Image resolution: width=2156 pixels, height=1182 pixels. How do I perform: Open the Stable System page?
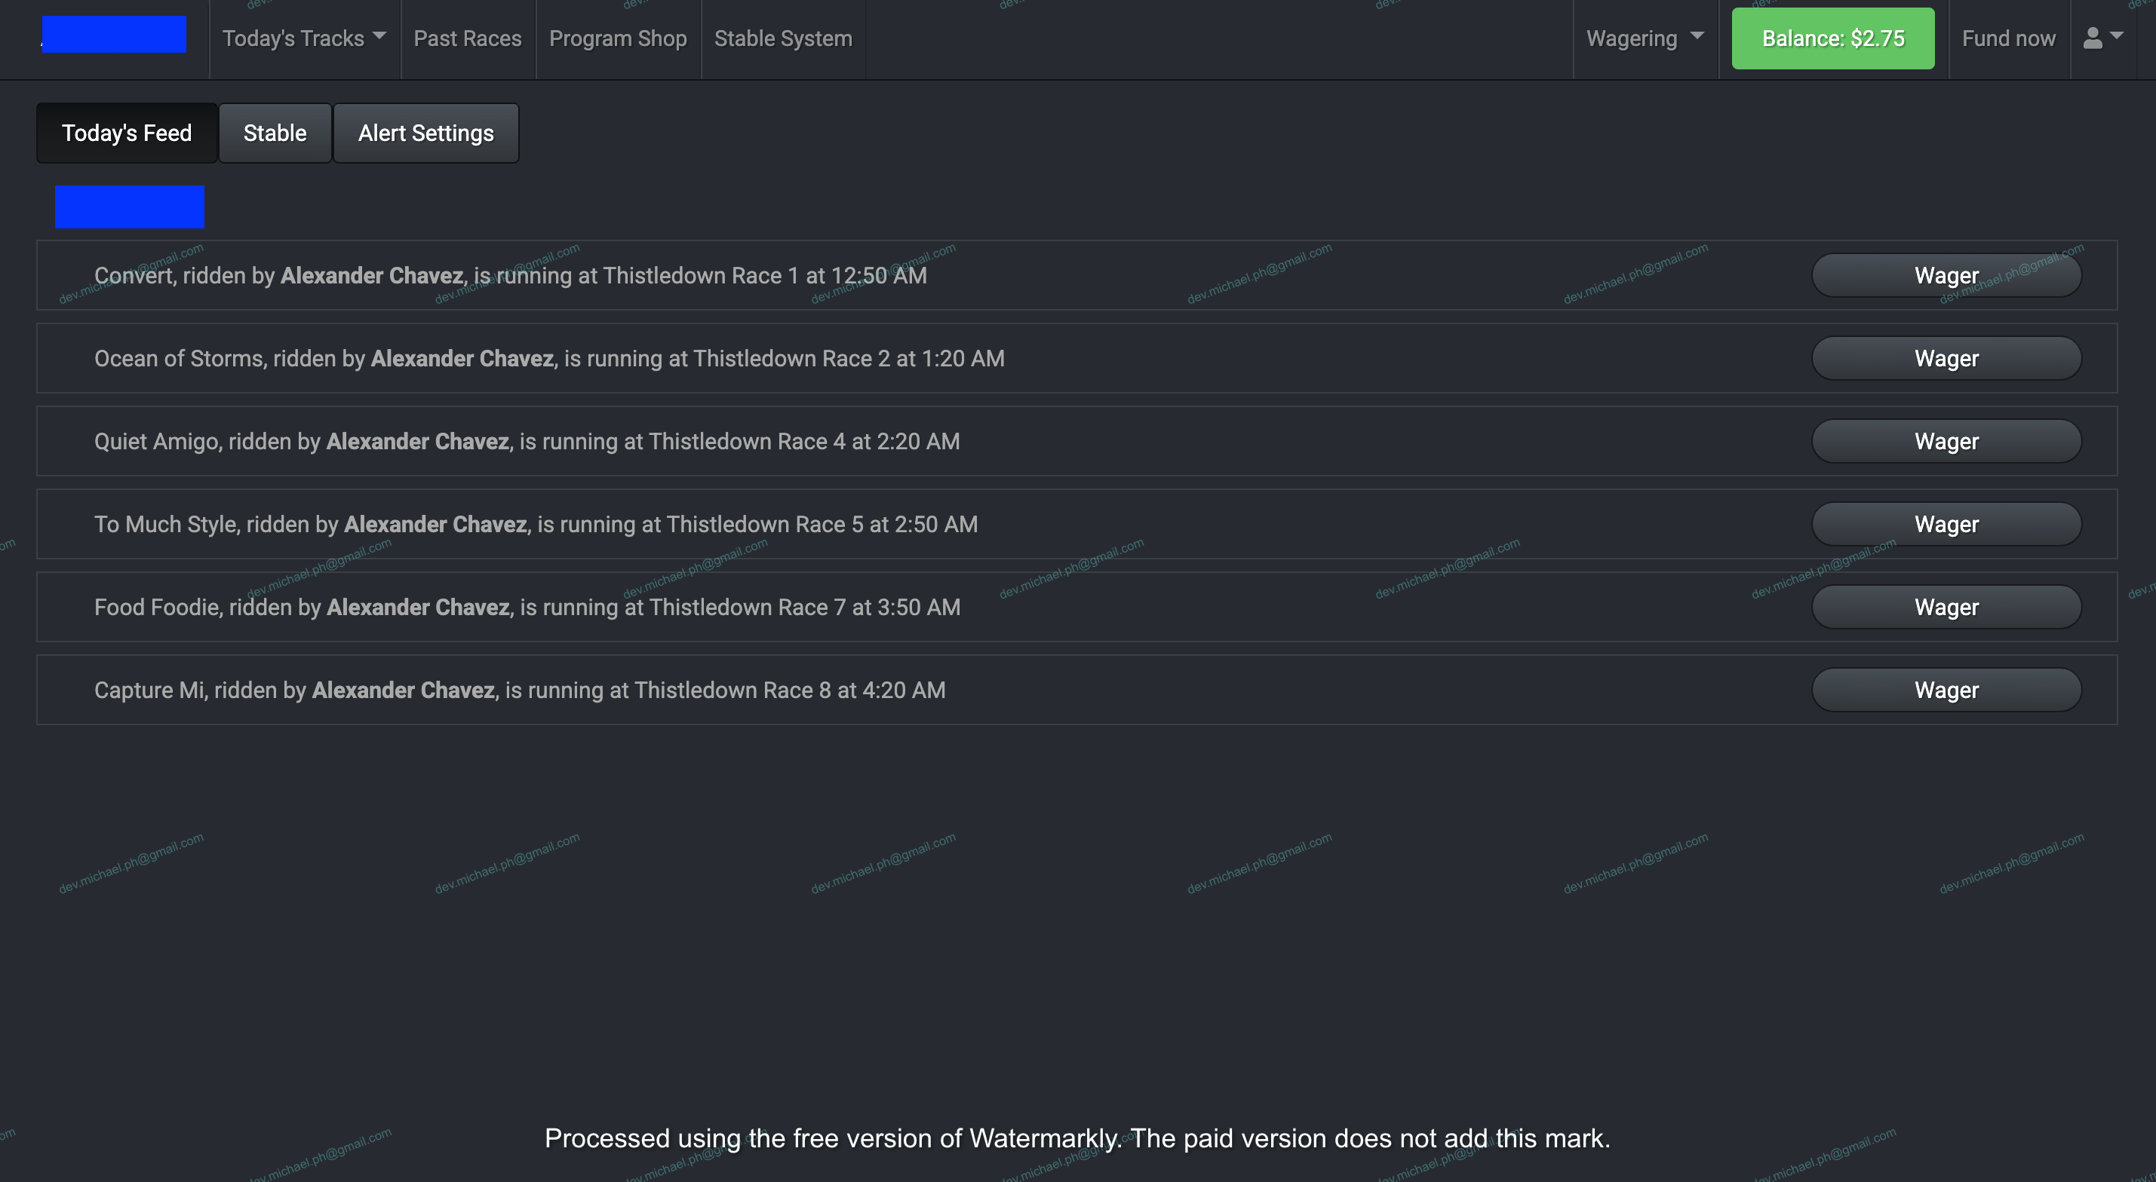pyautogui.click(x=782, y=38)
